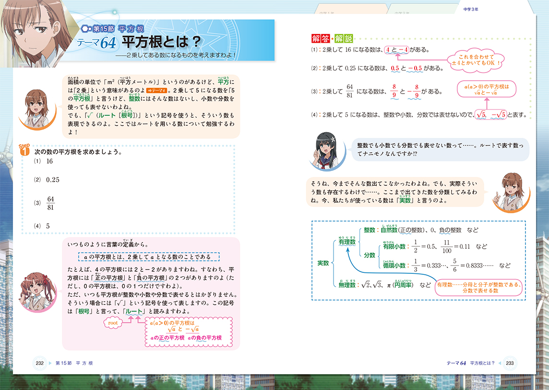
Task: Click the pigtail girl portrait beside pink bubble
Action: click(x=38, y=292)
